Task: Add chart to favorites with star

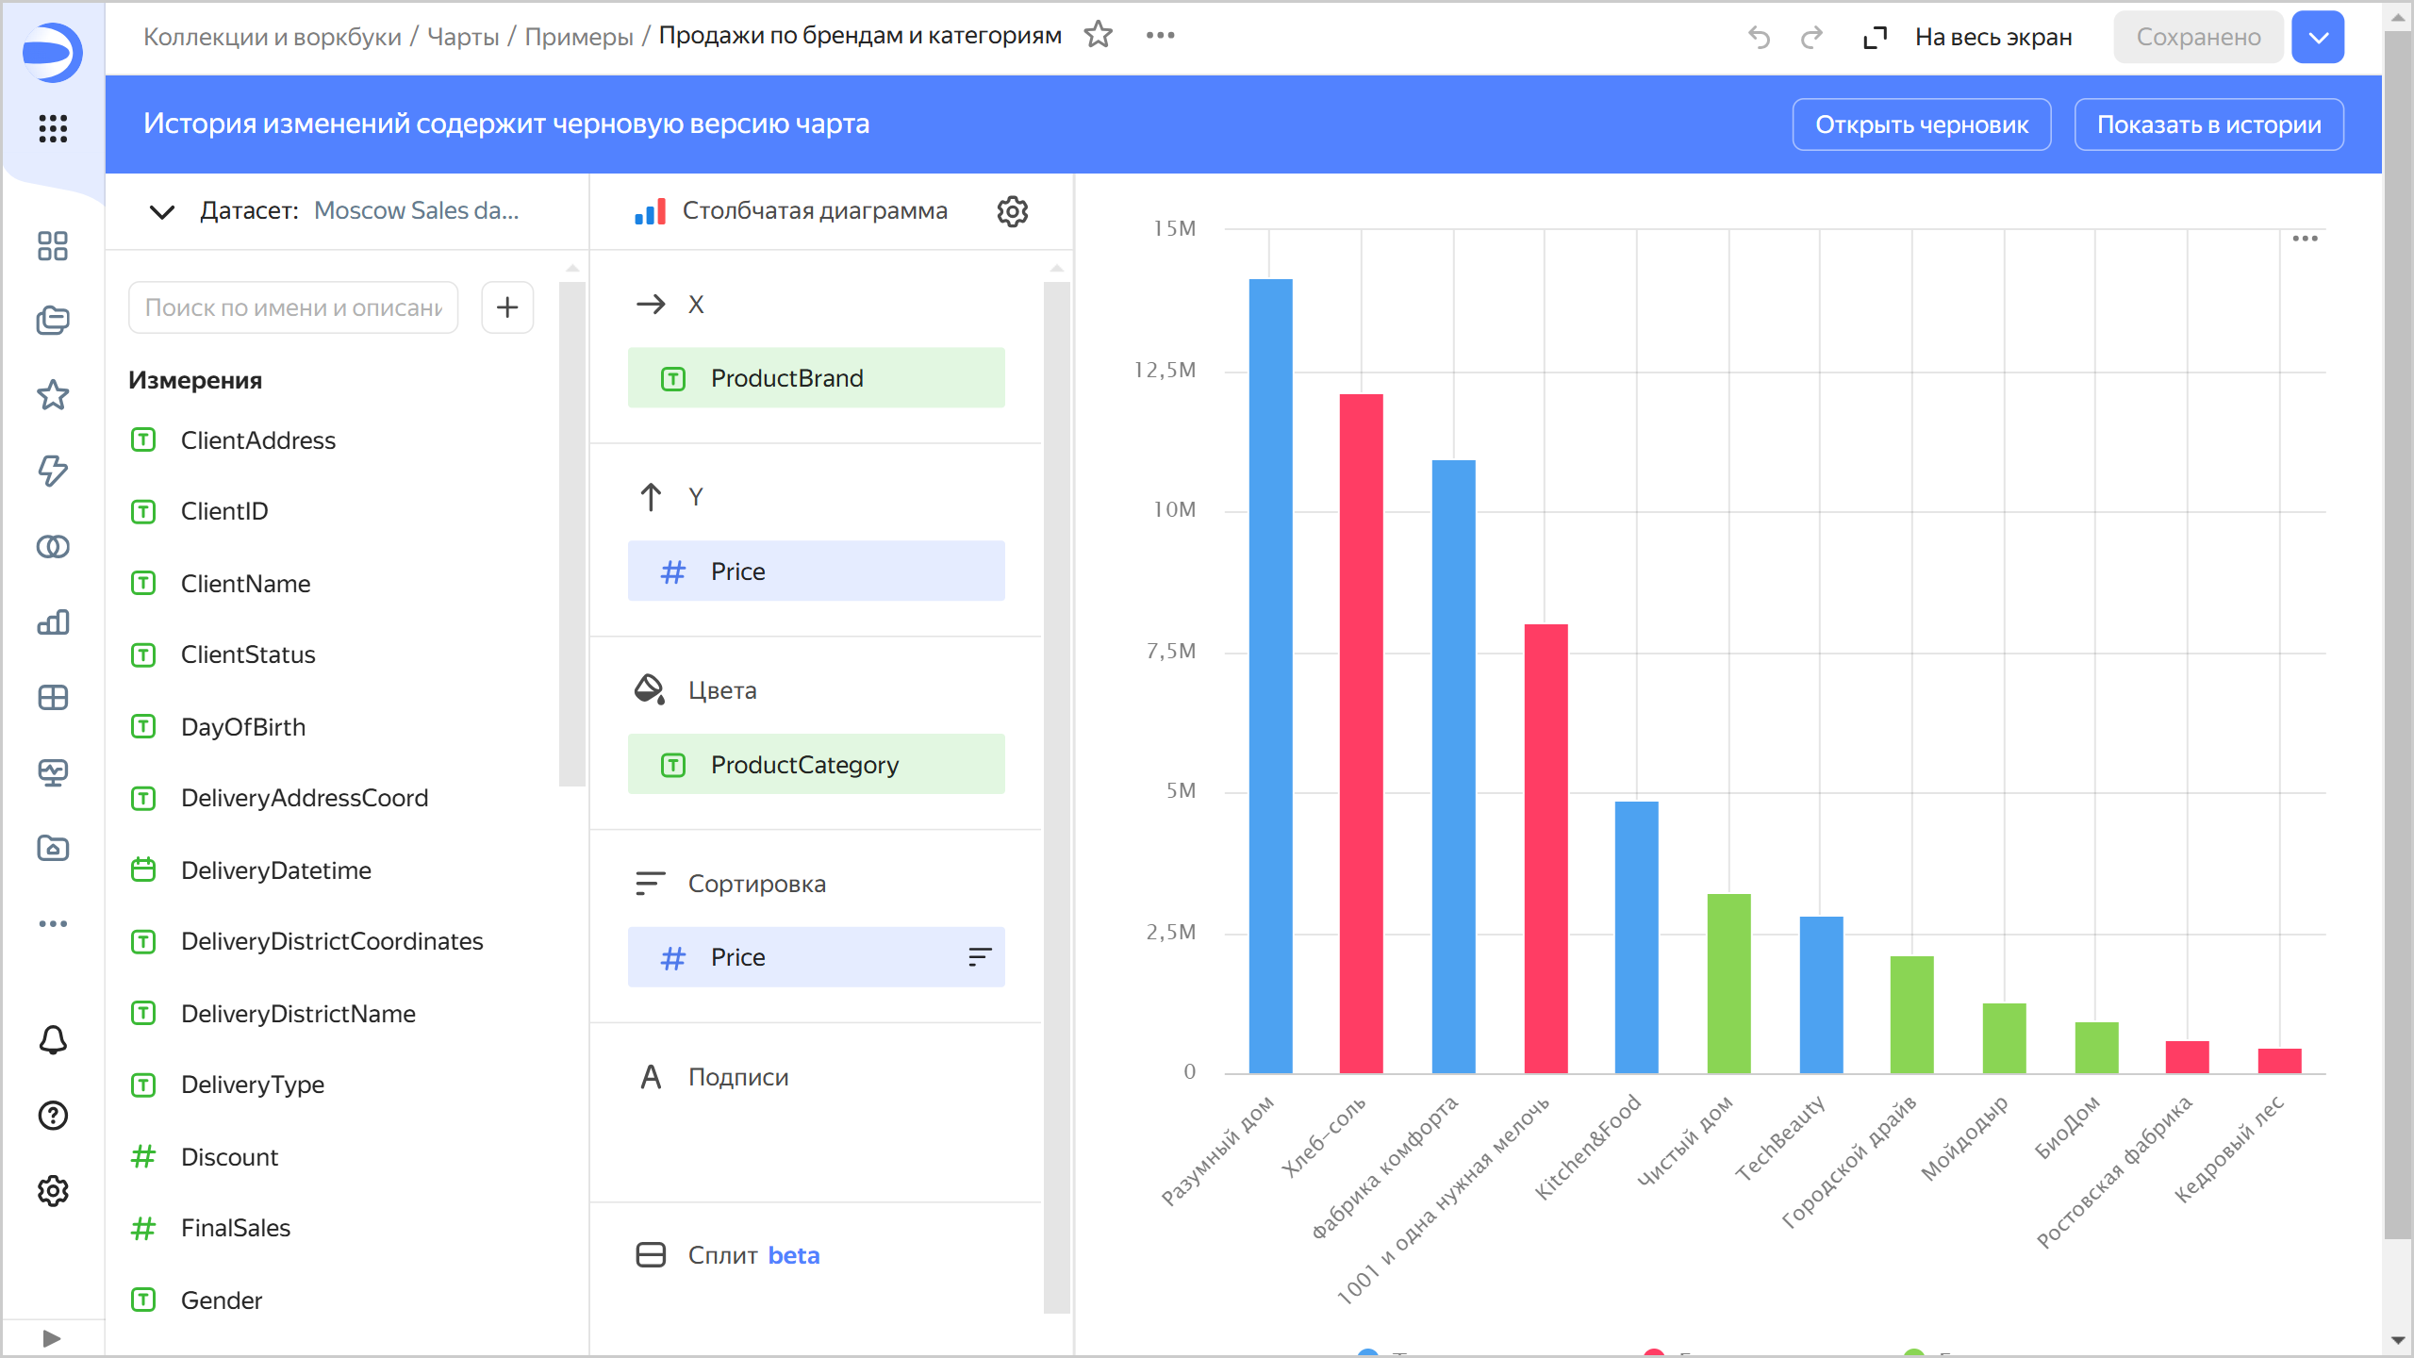Action: coord(1099,36)
